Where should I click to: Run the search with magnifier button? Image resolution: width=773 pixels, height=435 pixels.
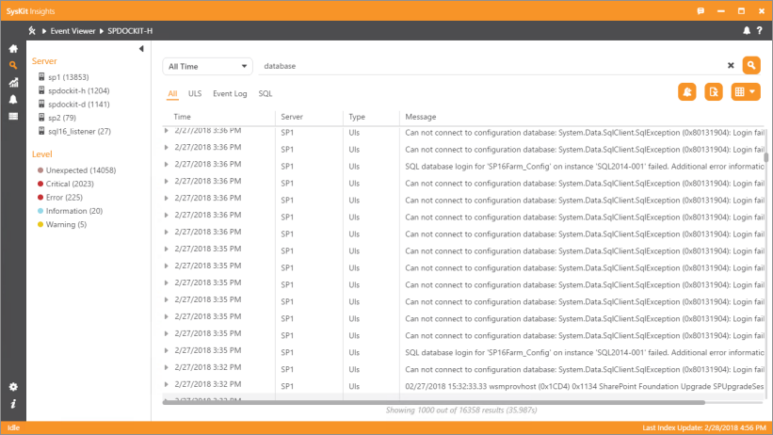click(751, 65)
